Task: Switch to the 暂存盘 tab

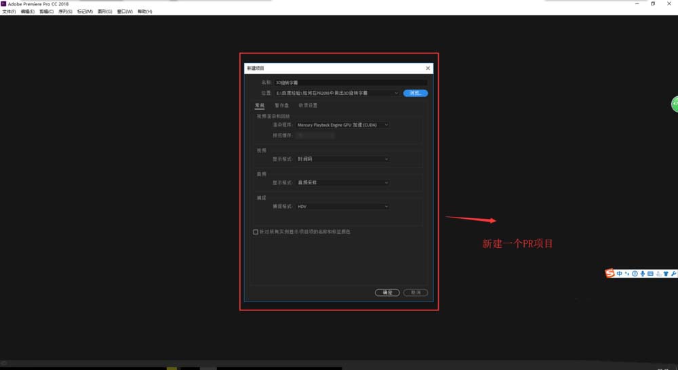Action: click(x=281, y=106)
